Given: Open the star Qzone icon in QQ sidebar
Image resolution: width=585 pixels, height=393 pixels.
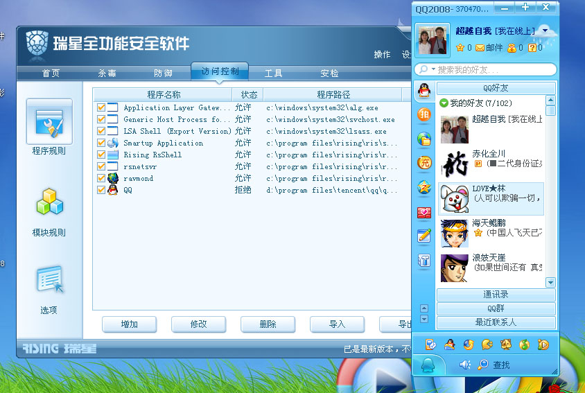Looking at the screenshot, I should [424, 187].
